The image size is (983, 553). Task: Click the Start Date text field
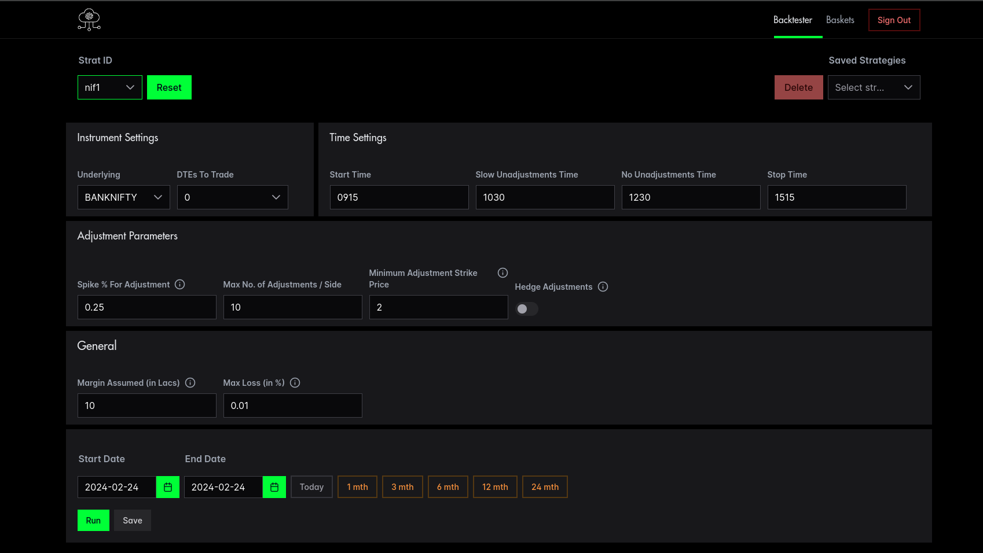coord(117,487)
